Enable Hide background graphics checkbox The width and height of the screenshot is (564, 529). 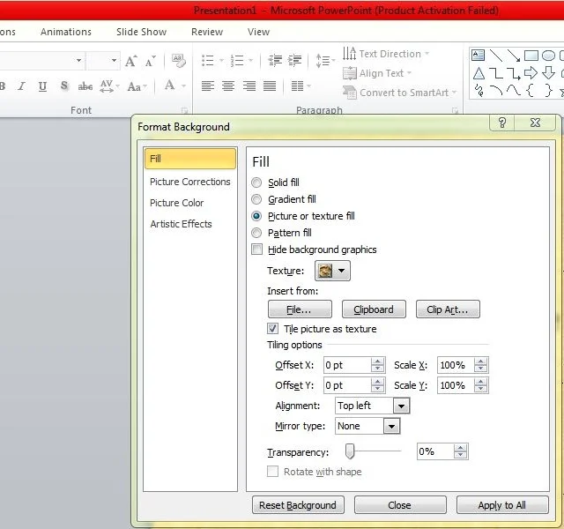click(x=256, y=250)
